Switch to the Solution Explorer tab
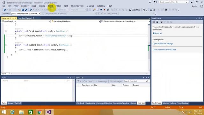204x115 pixels. click(169, 103)
